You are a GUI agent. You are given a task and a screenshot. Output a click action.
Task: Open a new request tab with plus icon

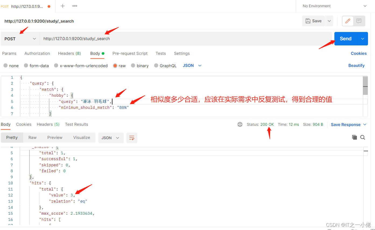click(63, 6)
